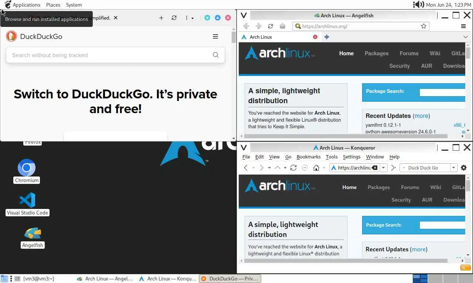Open Packages link in Angelfish window
The height and width of the screenshot is (283, 473).
377,53
